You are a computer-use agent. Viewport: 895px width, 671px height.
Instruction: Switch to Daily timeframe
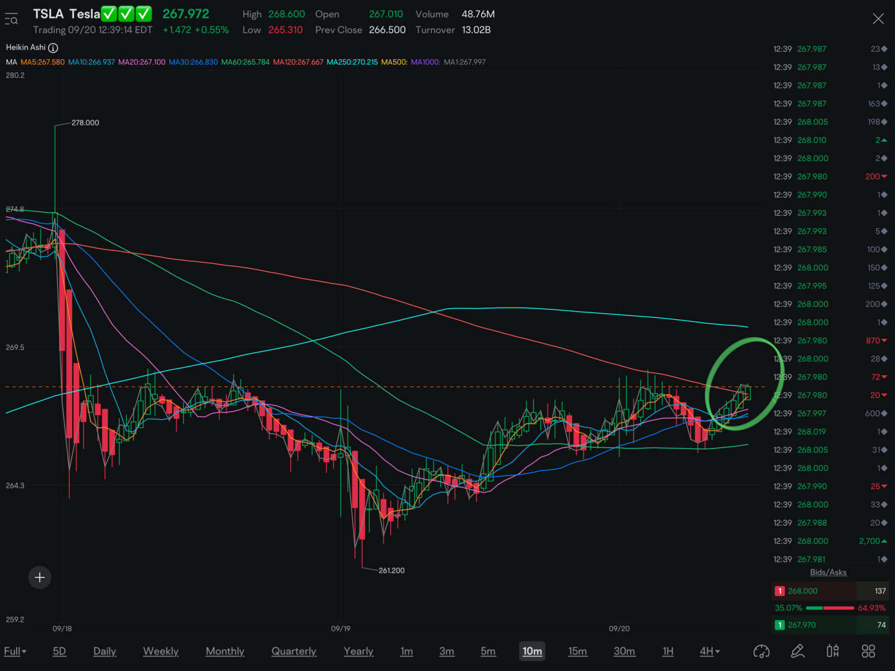tap(105, 651)
